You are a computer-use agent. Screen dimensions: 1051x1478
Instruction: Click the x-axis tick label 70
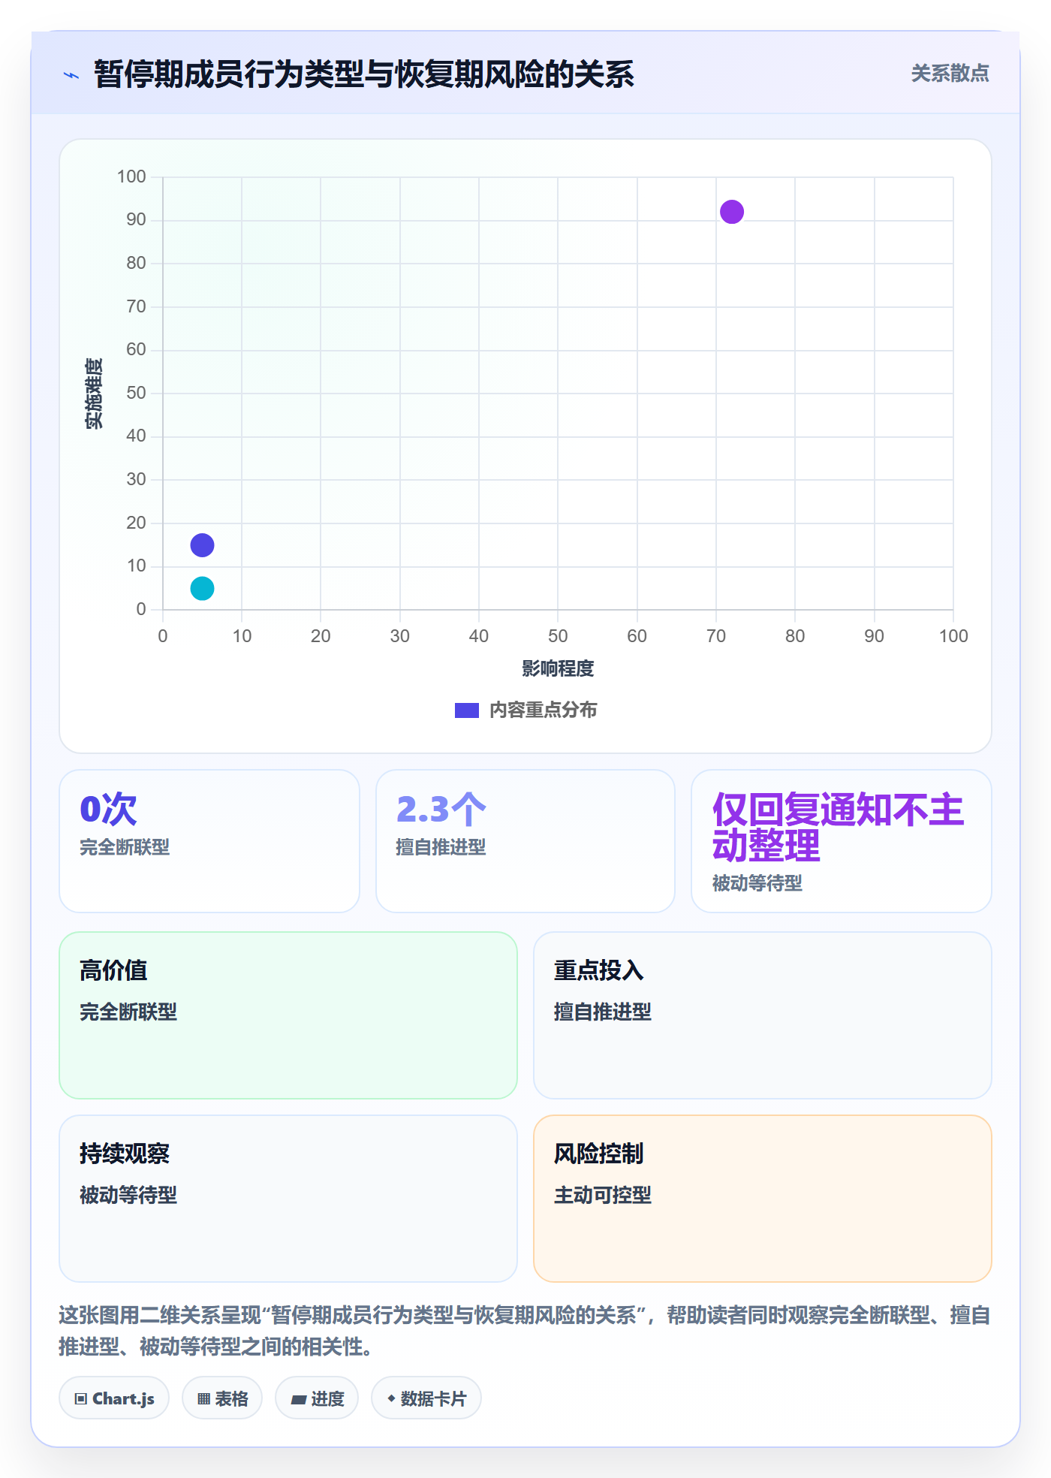[716, 636]
